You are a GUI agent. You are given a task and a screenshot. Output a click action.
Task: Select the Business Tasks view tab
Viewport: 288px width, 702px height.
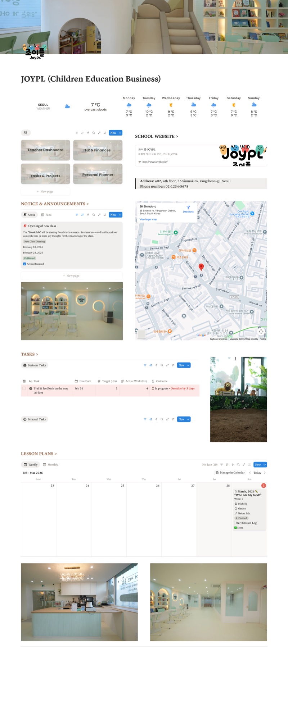(35, 365)
